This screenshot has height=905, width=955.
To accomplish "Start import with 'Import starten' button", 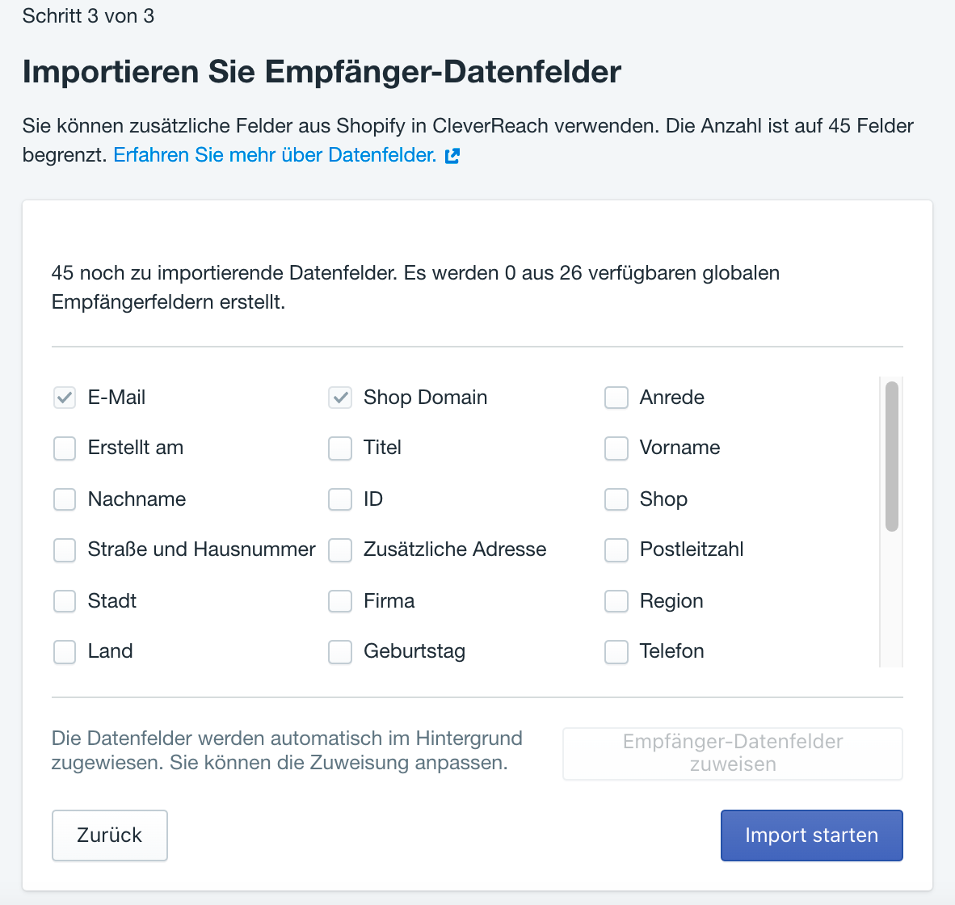I will coord(811,835).
